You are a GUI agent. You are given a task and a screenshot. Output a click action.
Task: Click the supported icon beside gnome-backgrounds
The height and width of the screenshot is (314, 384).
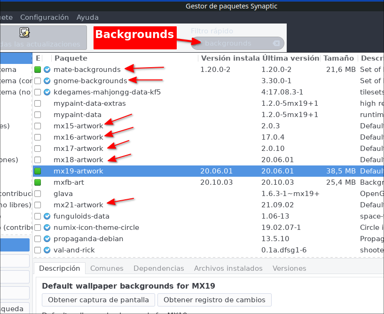47,81
